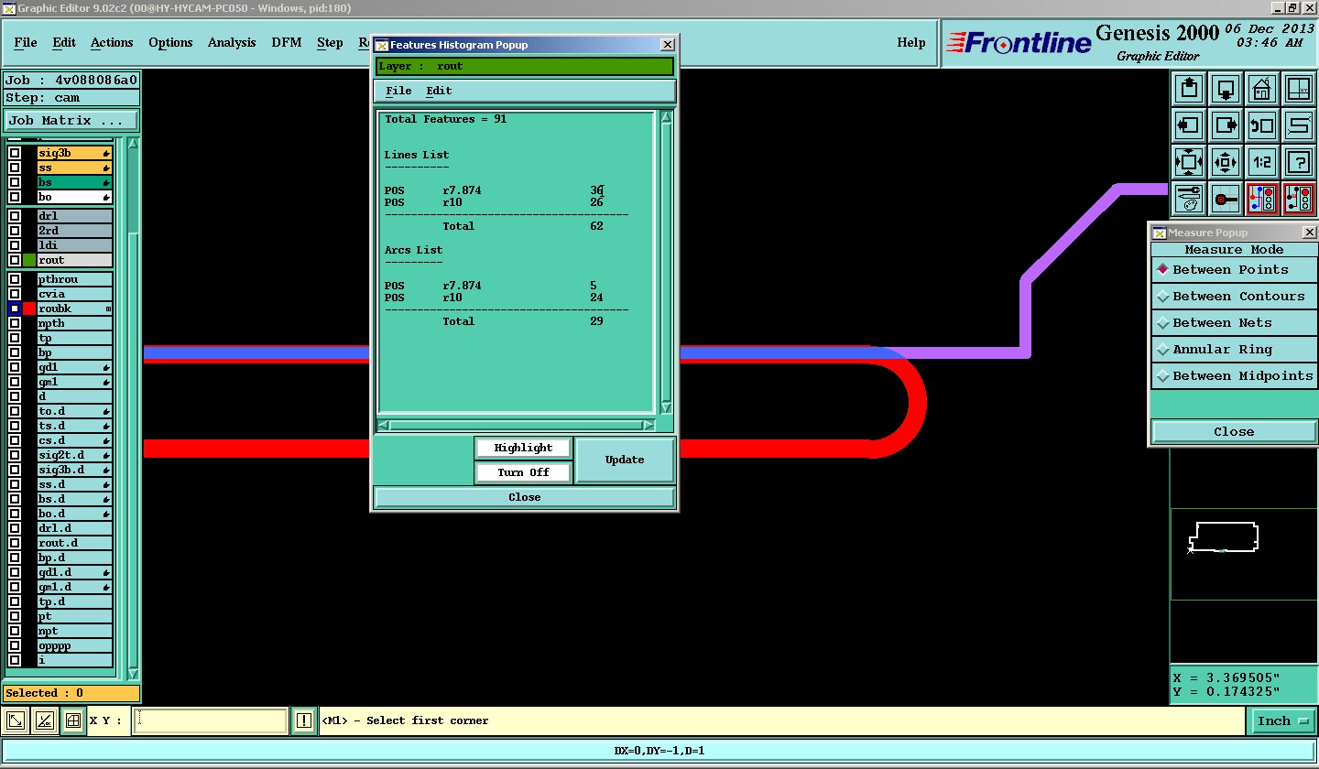Click the Turn Off button
This screenshot has width=1319, height=769.
[x=523, y=472]
